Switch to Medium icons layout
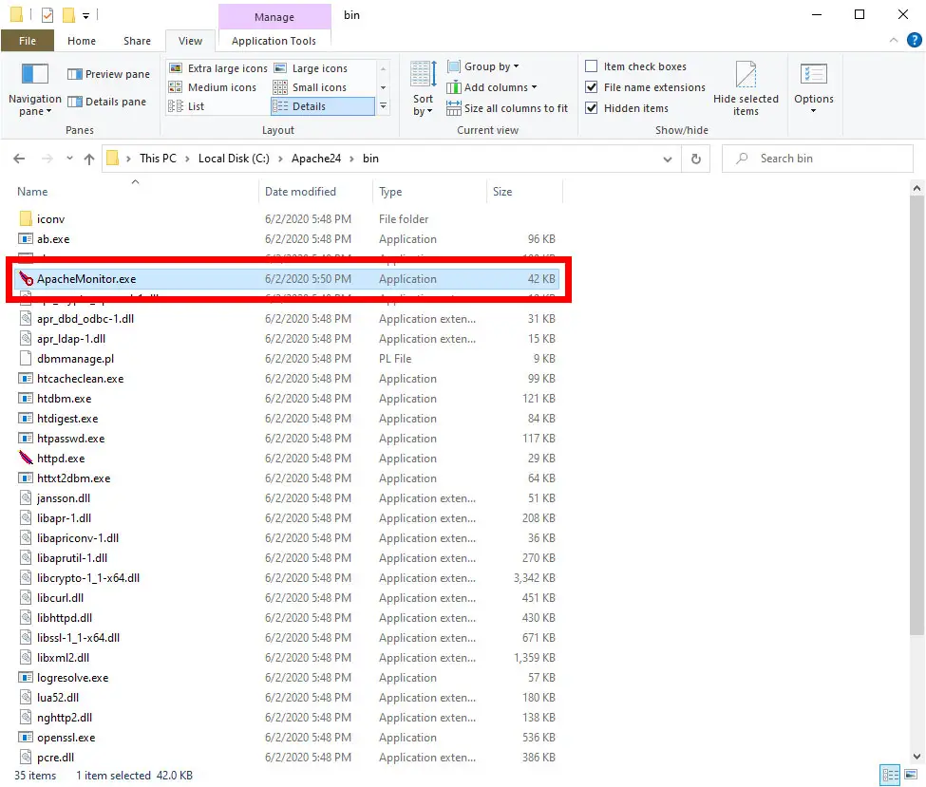 (x=213, y=87)
